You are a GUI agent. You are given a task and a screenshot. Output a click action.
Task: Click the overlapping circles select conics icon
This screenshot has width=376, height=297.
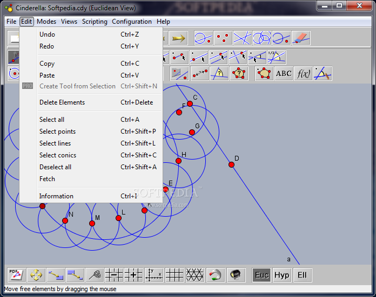click(x=262, y=38)
